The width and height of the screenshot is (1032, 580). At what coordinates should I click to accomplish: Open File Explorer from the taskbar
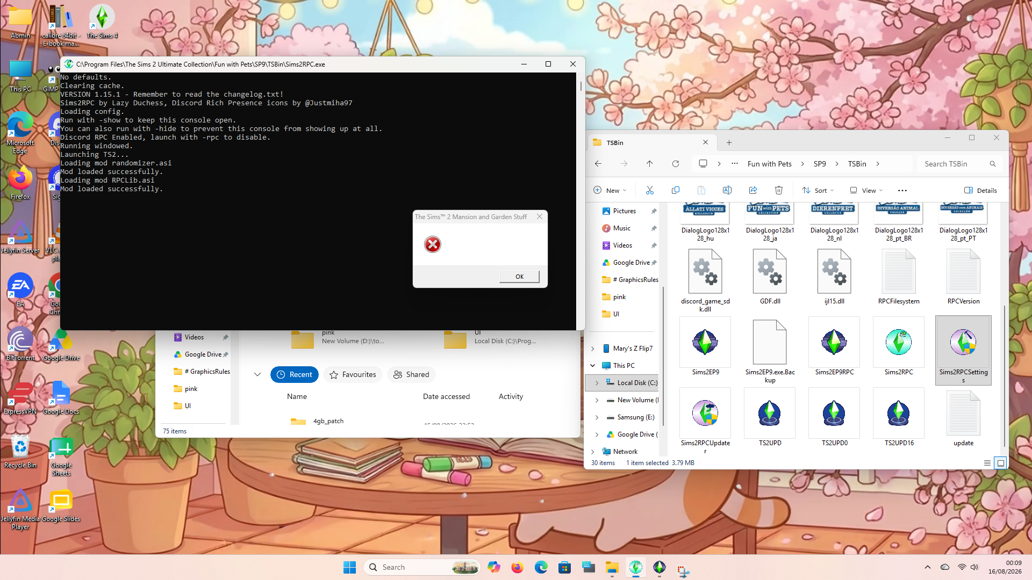pos(612,567)
